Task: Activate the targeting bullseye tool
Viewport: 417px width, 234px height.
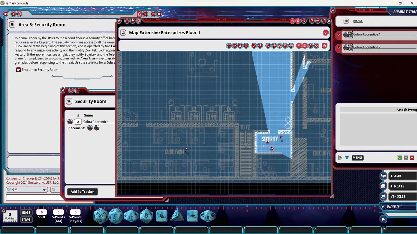Action: pyautogui.click(x=274, y=46)
